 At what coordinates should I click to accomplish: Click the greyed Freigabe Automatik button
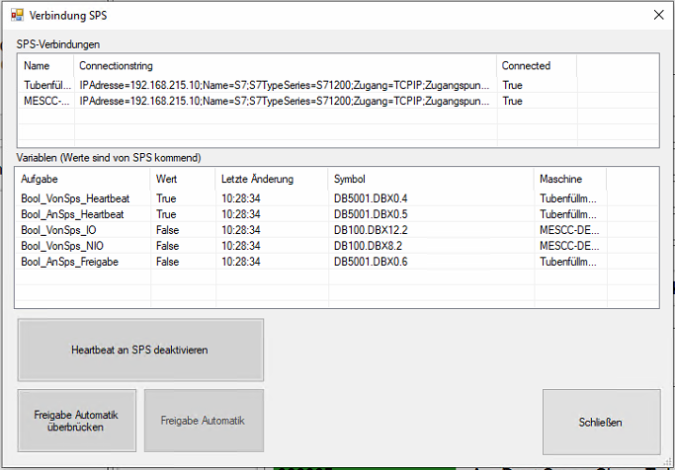(x=204, y=422)
